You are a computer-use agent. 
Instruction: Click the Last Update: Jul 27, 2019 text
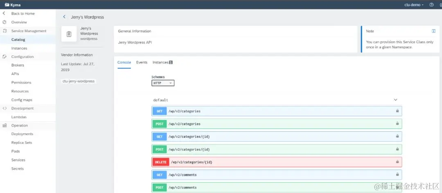pyautogui.click(x=78, y=67)
